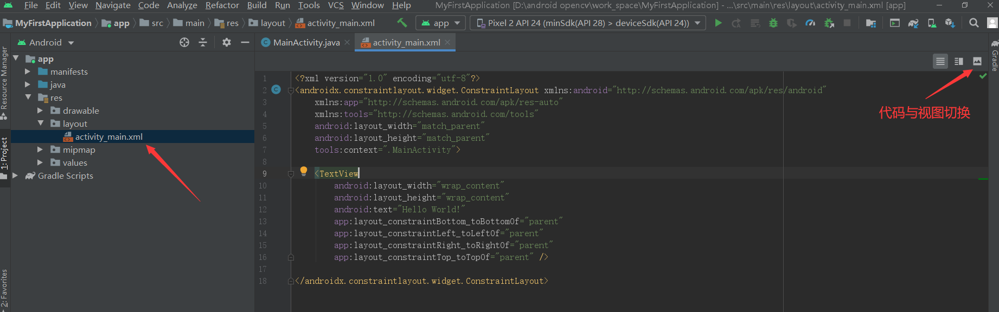Open the SDK Manager icon
The height and width of the screenshot is (312, 999).
coord(950,23)
